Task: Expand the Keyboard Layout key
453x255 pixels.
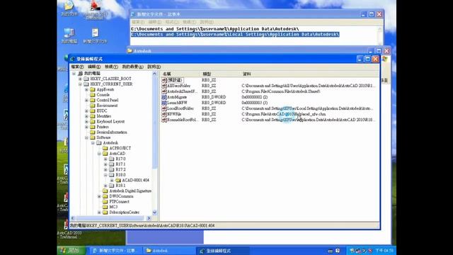Action: [86, 122]
